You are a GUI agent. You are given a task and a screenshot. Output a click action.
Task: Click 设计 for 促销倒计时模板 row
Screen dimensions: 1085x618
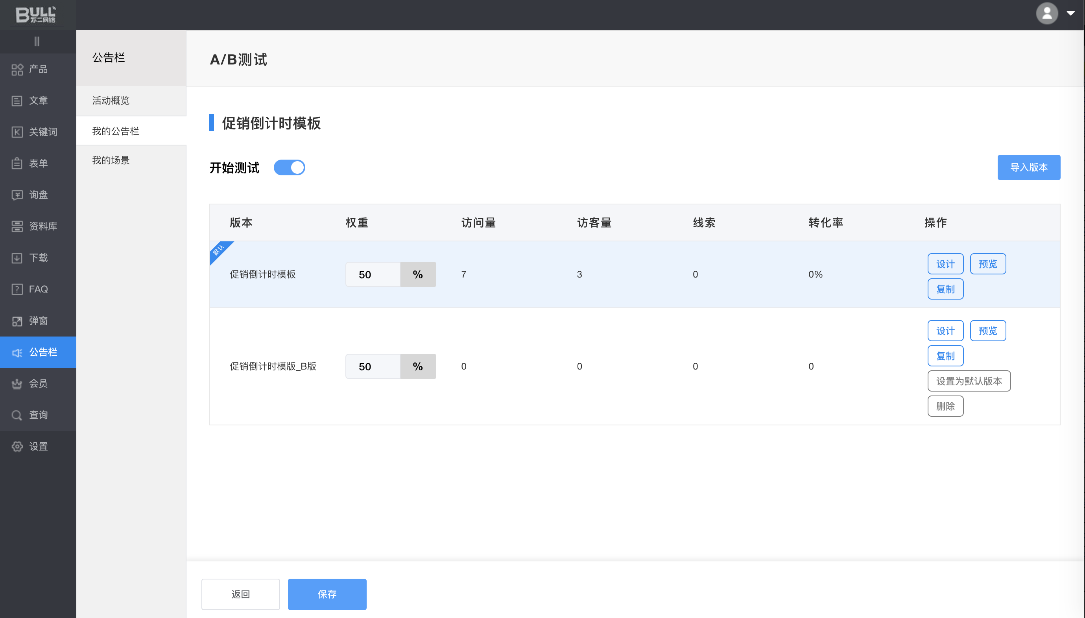point(945,264)
